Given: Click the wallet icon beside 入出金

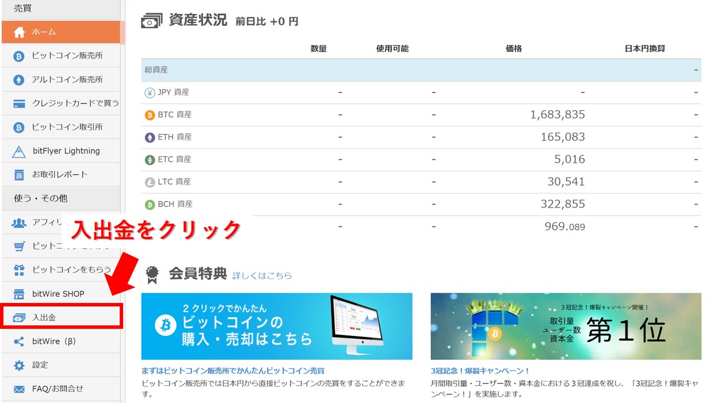Looking at the screenshot, I should (19, 317).
